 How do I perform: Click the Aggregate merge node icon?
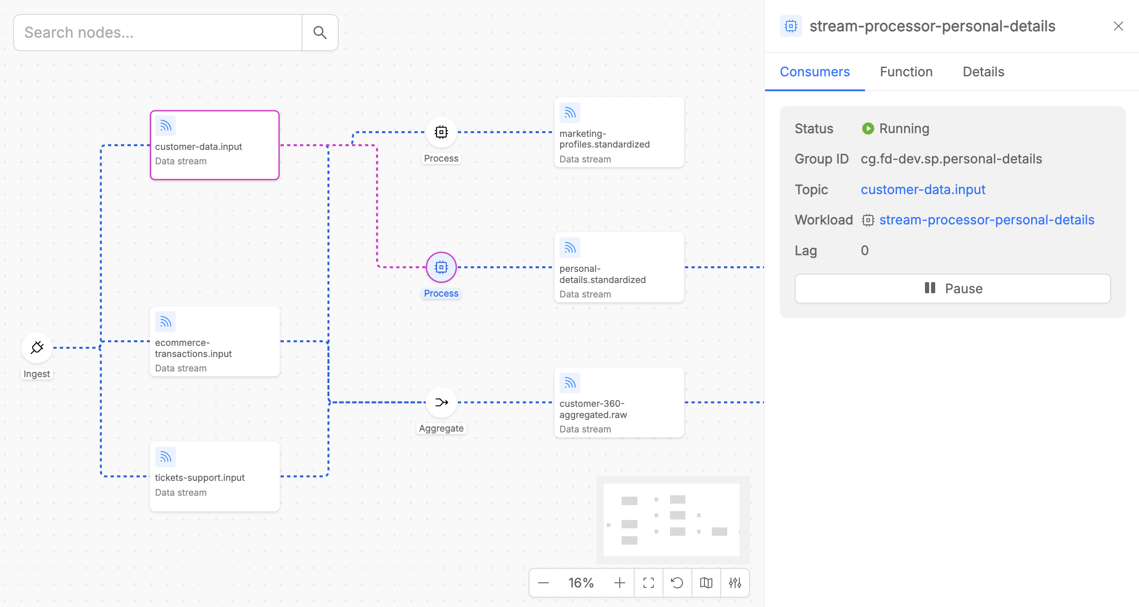pos(441,403)
